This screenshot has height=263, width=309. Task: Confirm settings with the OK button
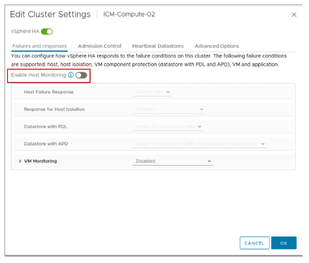pyautogui.click(x=284, y=243)
